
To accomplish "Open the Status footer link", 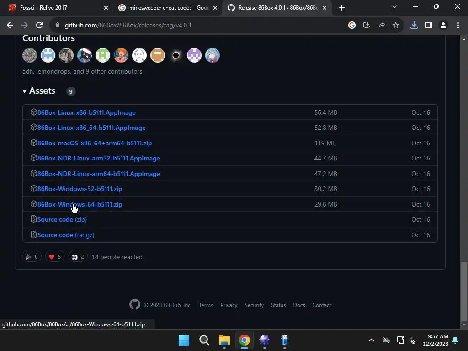I will (278, 305).
